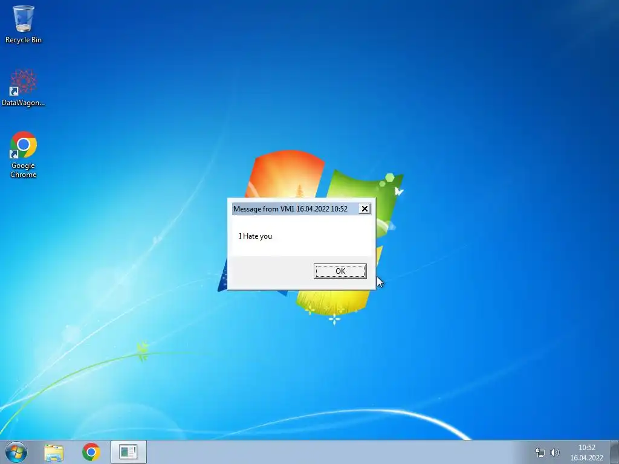This screenshot has width=619, height=464.
Task: Close the Message from VM1 dialog
Action: tap(365, 208)
